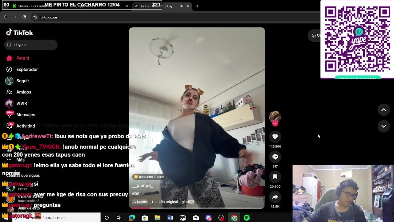Click the Actividad icon with 13 badge
Image resolution: width=394 pixels, height=222 pixels.
click(x=10, y=125)
